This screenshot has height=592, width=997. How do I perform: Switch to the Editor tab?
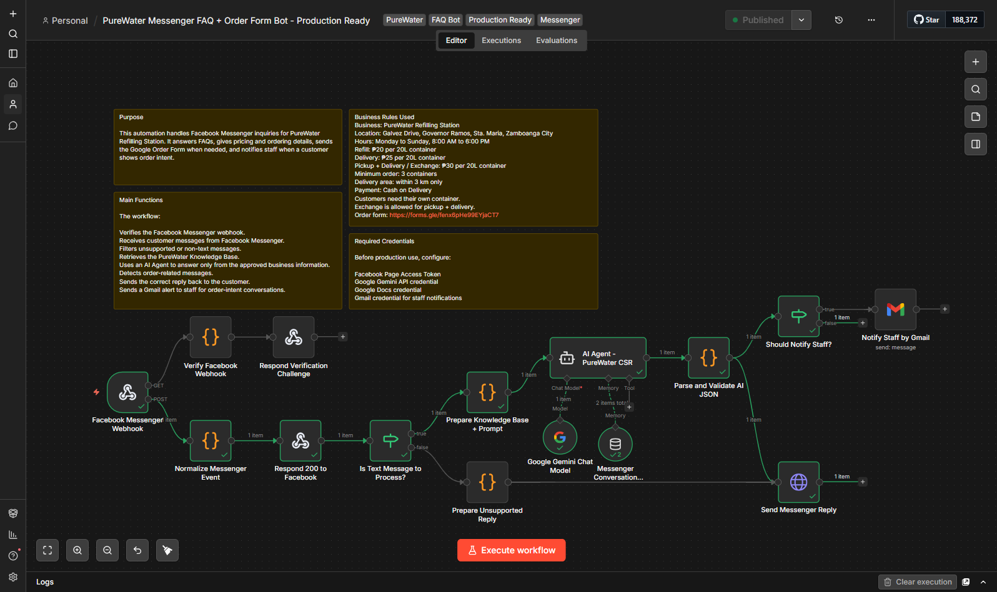click(456, 41)
